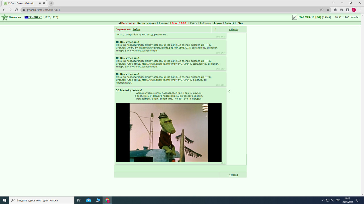Click the top « Назад link

click(233, 29)
